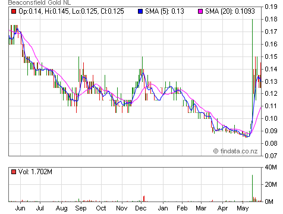Click the 0.10 price axis label
283x214 pixels.
[x=271, y=118]
